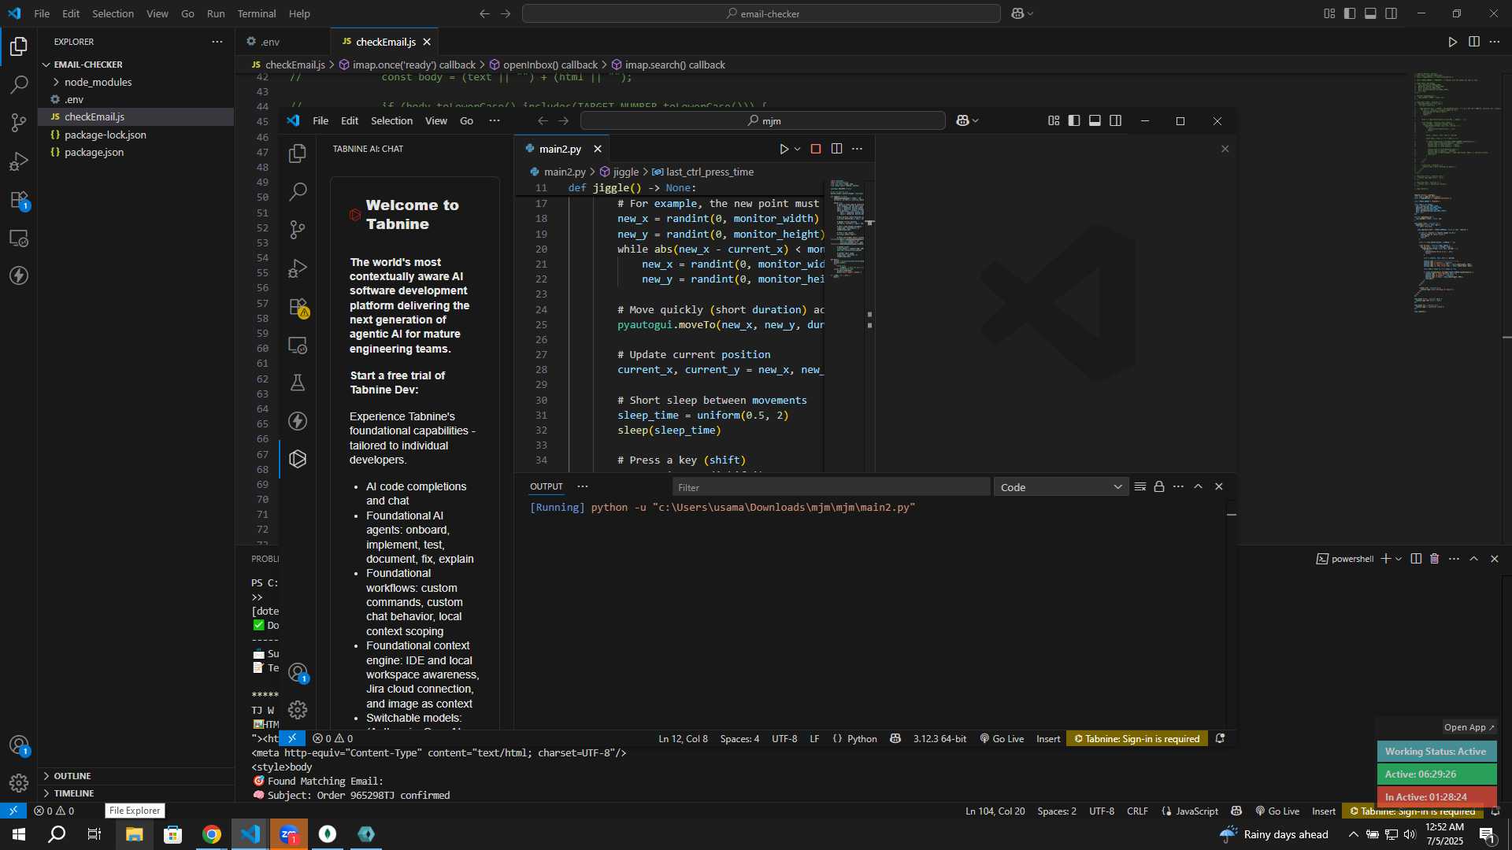Click Open App link above working status
Viewport: 1512px width, 850px height.
[1469, 727]
